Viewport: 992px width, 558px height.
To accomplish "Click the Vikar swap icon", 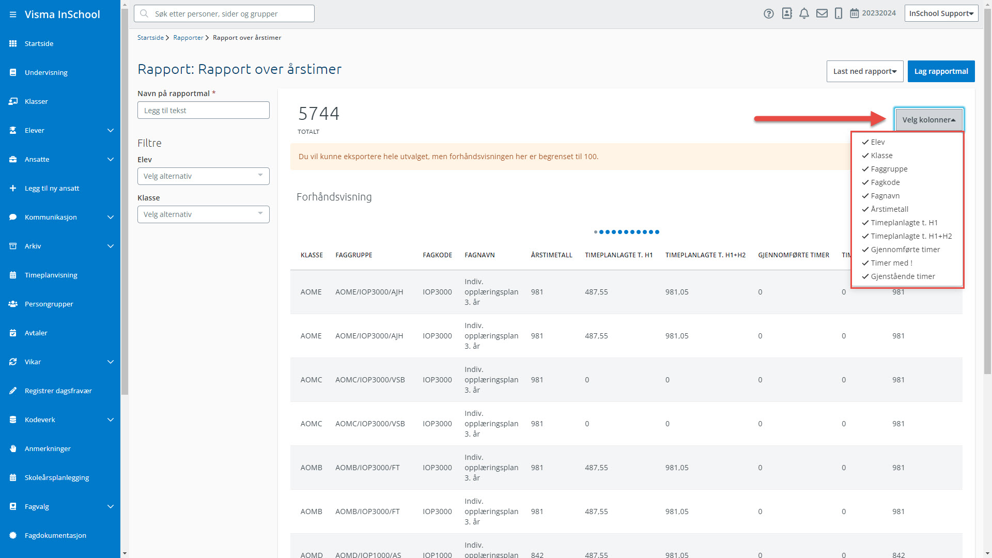I will (13, 362).
